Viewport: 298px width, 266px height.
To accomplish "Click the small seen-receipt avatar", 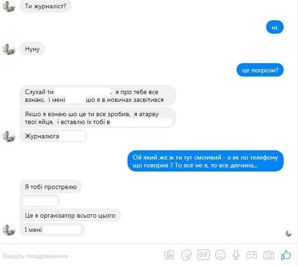I will coord(288,233).
